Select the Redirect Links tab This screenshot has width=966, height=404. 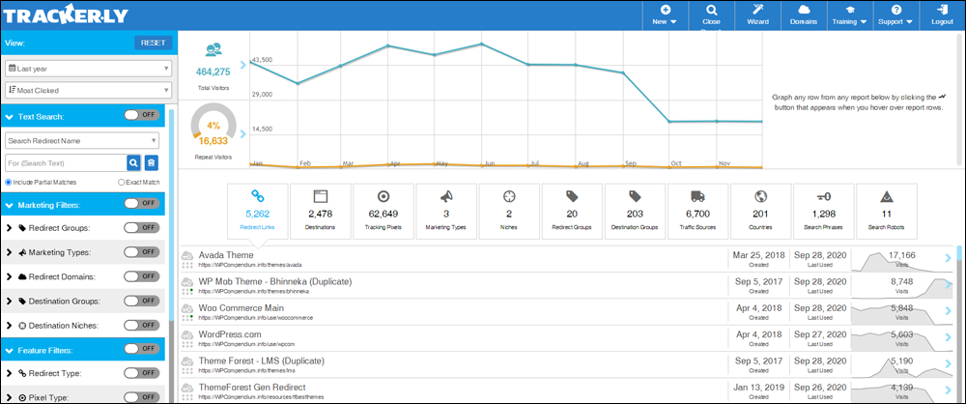point(257,211)
